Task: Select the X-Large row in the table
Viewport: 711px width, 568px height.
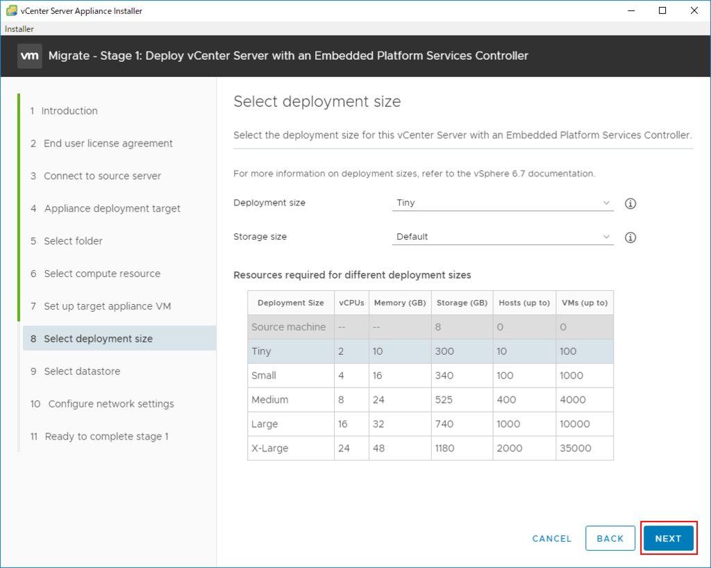Action: tap(430, 449)
